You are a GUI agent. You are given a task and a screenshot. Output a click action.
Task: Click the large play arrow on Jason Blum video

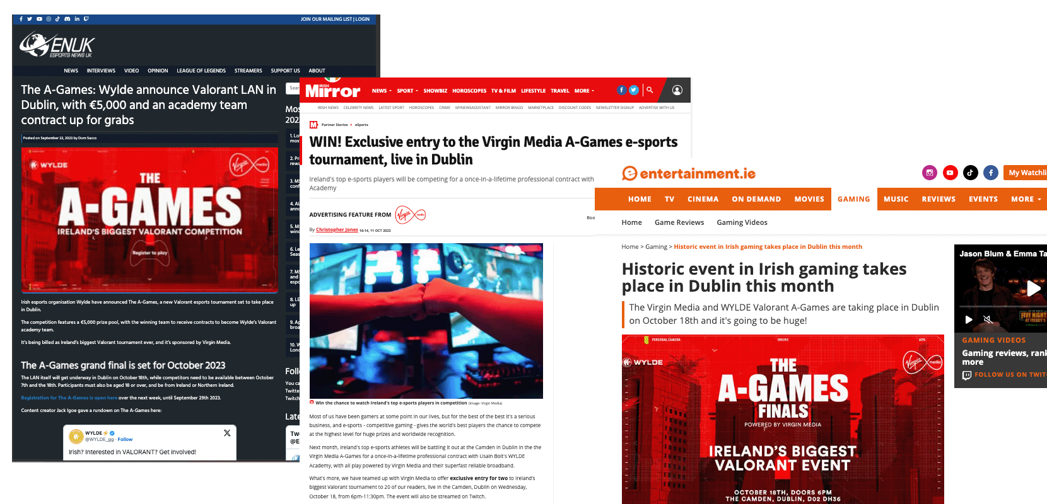click(1033, 289)
